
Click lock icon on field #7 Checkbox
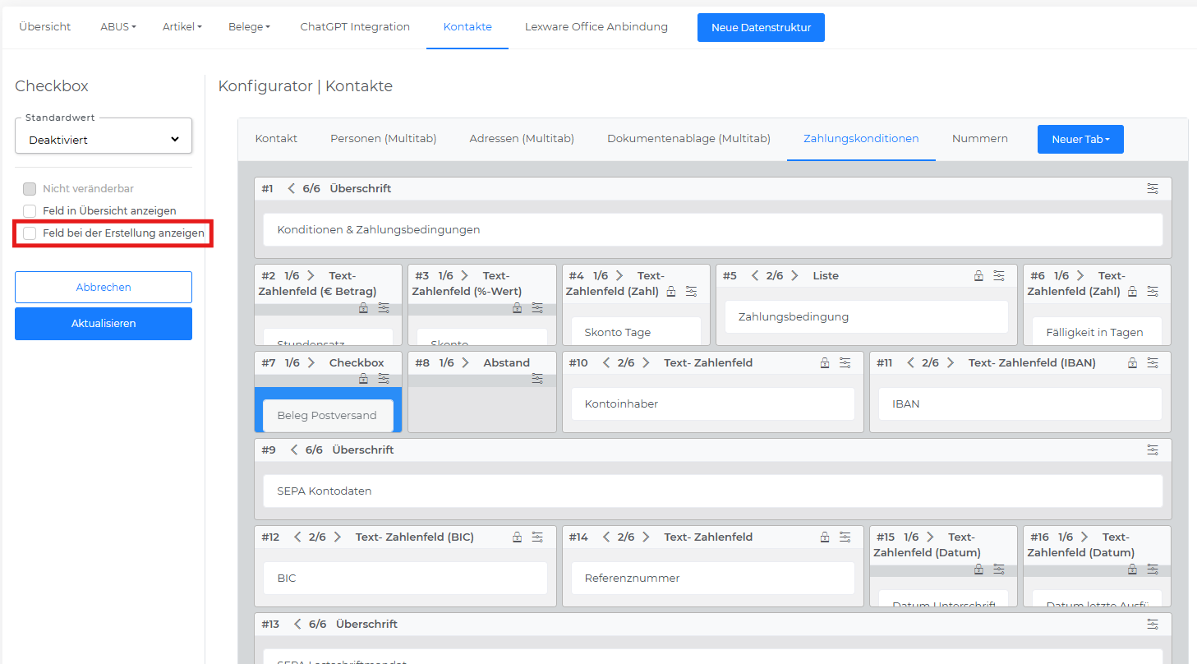tap(363, 379)
